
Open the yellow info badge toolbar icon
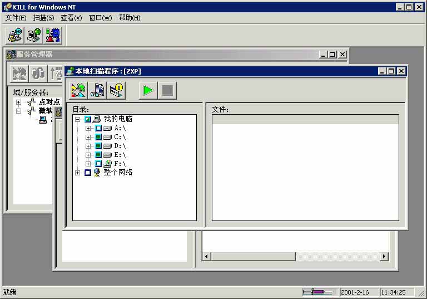tap(116, 90)
